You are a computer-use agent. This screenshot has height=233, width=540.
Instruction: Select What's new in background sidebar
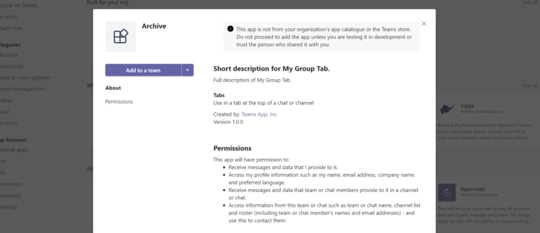click(11, 28)
